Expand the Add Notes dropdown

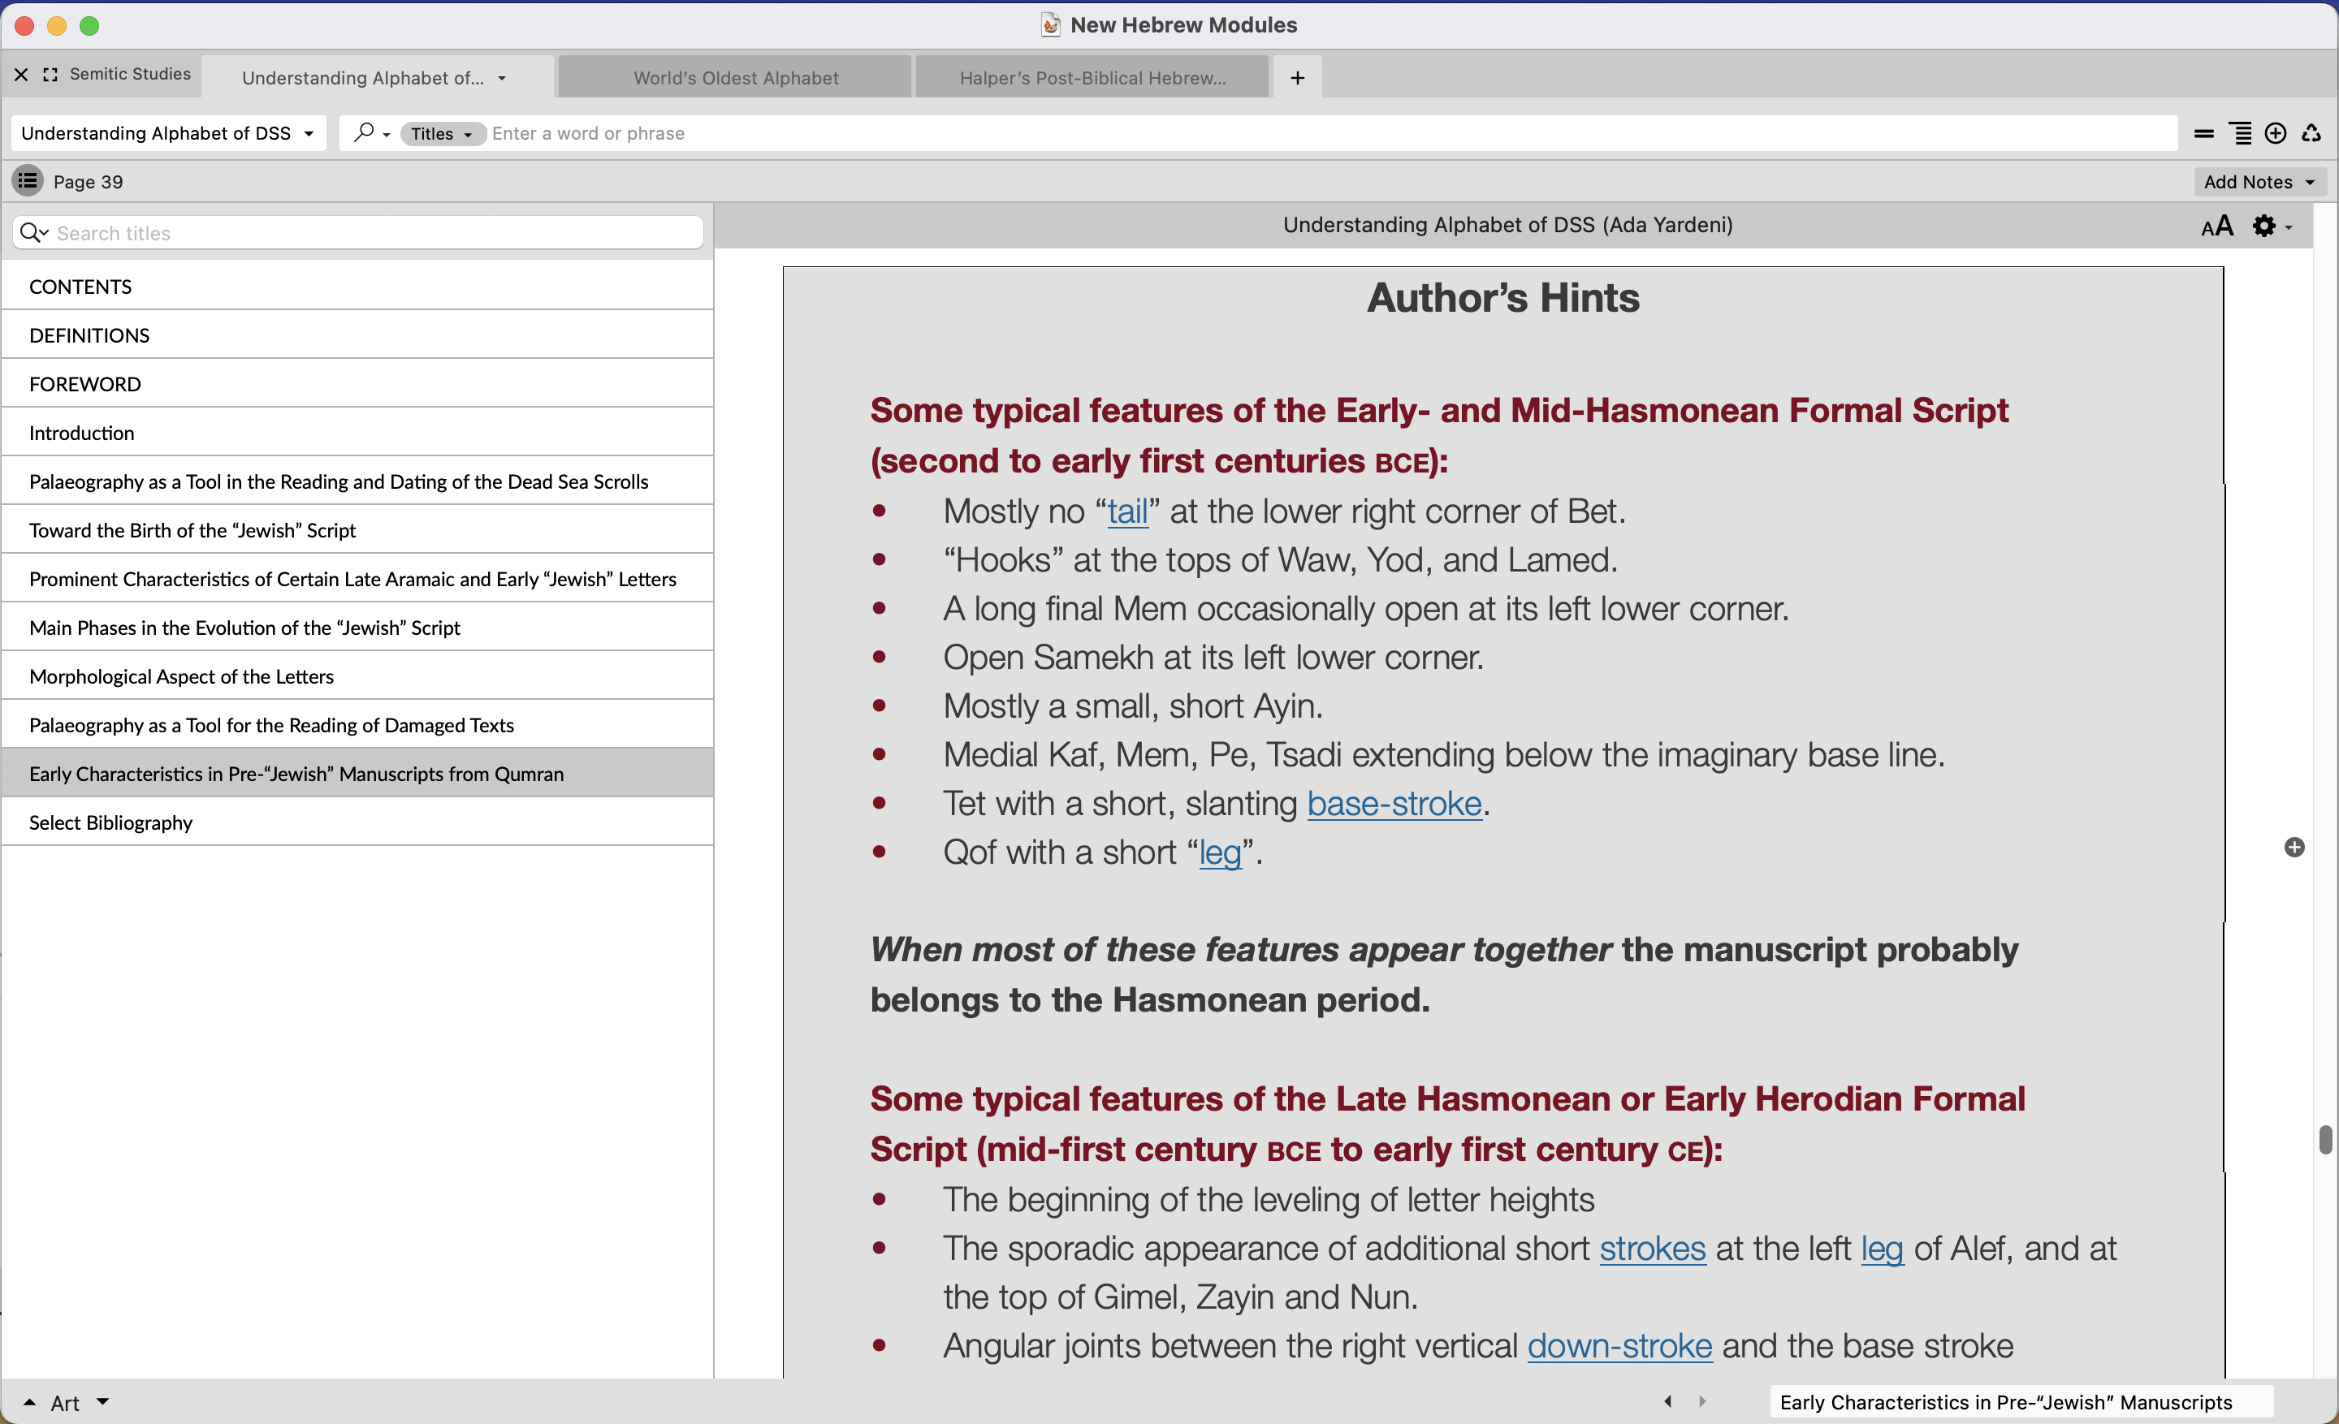(2259, 182)
